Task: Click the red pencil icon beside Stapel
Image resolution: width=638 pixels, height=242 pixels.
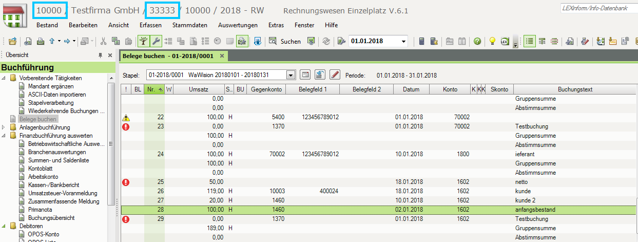Action: (335, 75)
